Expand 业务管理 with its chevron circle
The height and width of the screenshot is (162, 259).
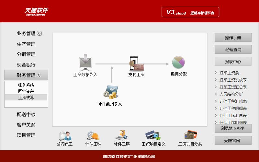click(x=39, y=33)
